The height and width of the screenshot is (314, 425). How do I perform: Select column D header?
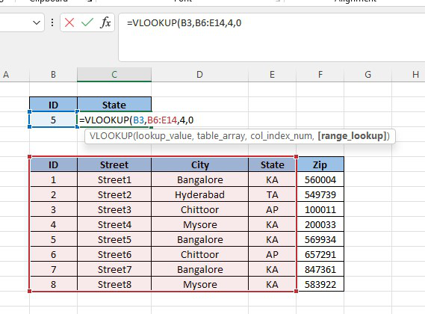tap(199, 74)
